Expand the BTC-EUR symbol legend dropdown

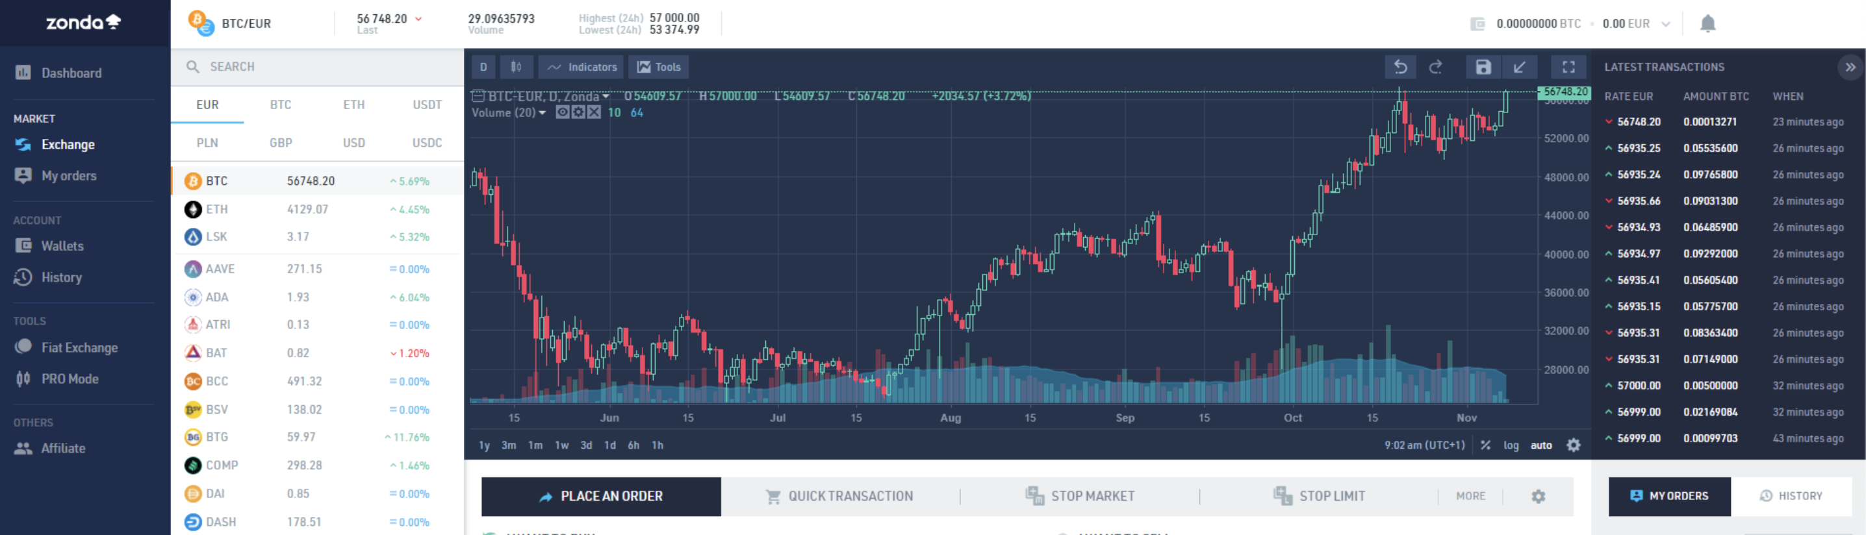pos(606,97)
